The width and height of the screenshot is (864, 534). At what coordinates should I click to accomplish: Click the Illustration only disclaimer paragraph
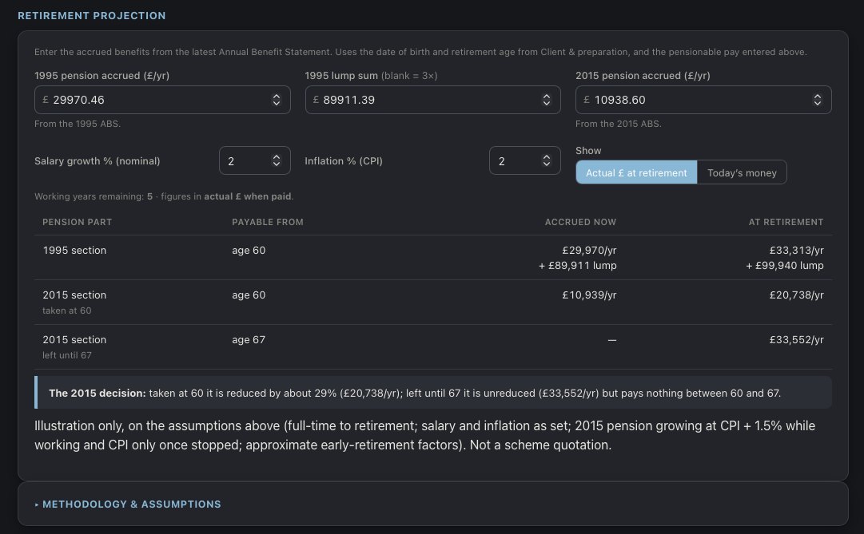click(x=425, y=435)
